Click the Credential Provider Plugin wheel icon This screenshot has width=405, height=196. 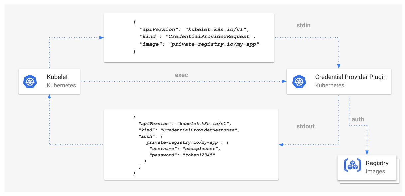pos(299,81)
